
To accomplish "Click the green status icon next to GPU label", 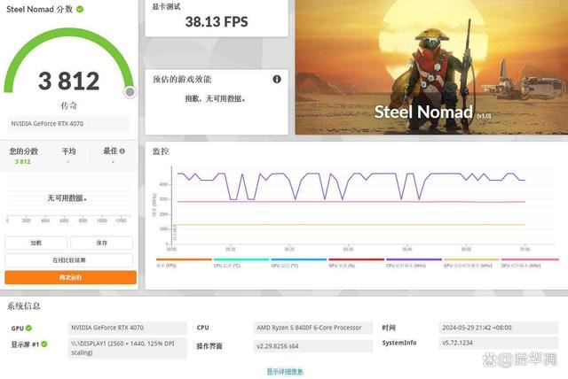I will [x=28, y=327].
